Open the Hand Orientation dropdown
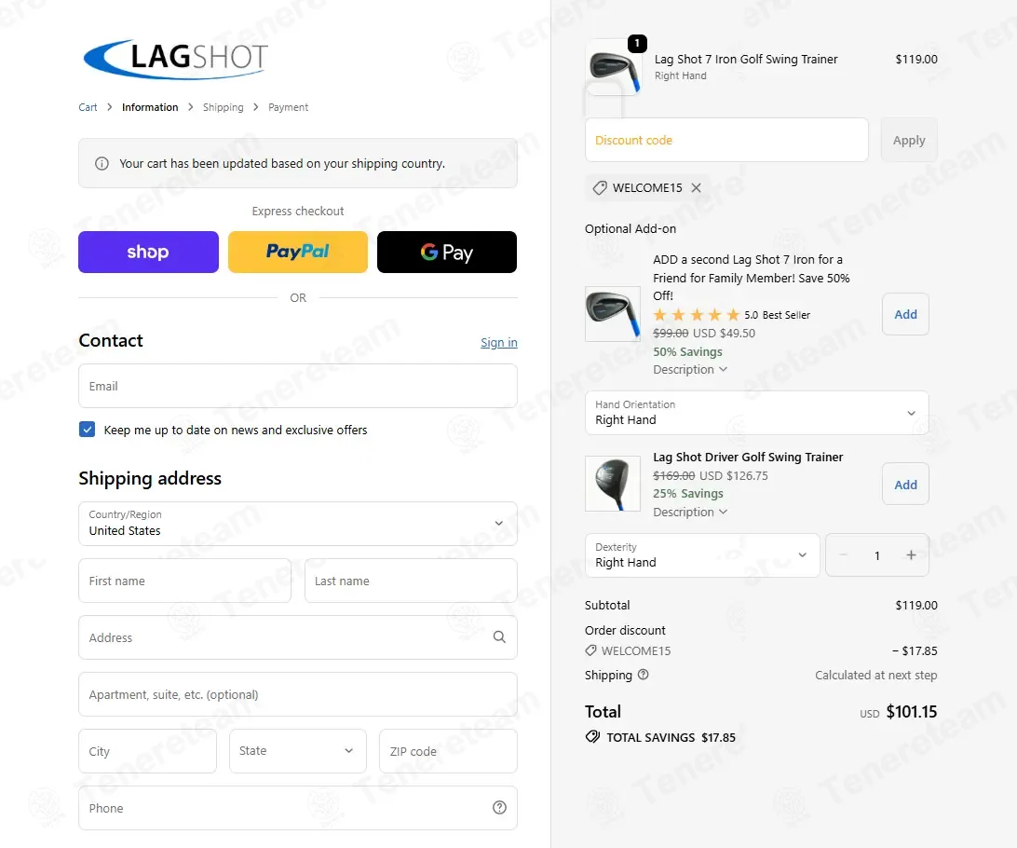1017x848 pixels. click(x=756, y=413)
